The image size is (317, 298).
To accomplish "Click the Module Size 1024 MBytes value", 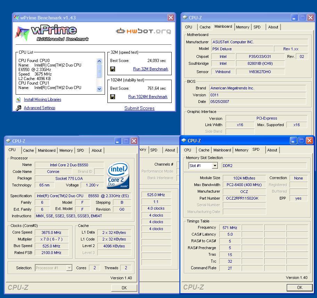I will 244,178.
